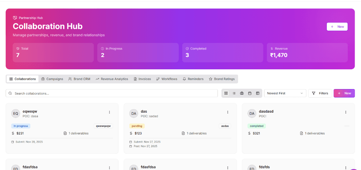Viewport: 361px width, 170px height.
Task: Click the dollar icon beside $123
Action: (131, 133)
